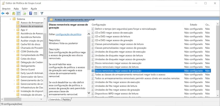Expand Instalação de disposit node
Viewport: 220px width, 106px height.
(14, 91)
